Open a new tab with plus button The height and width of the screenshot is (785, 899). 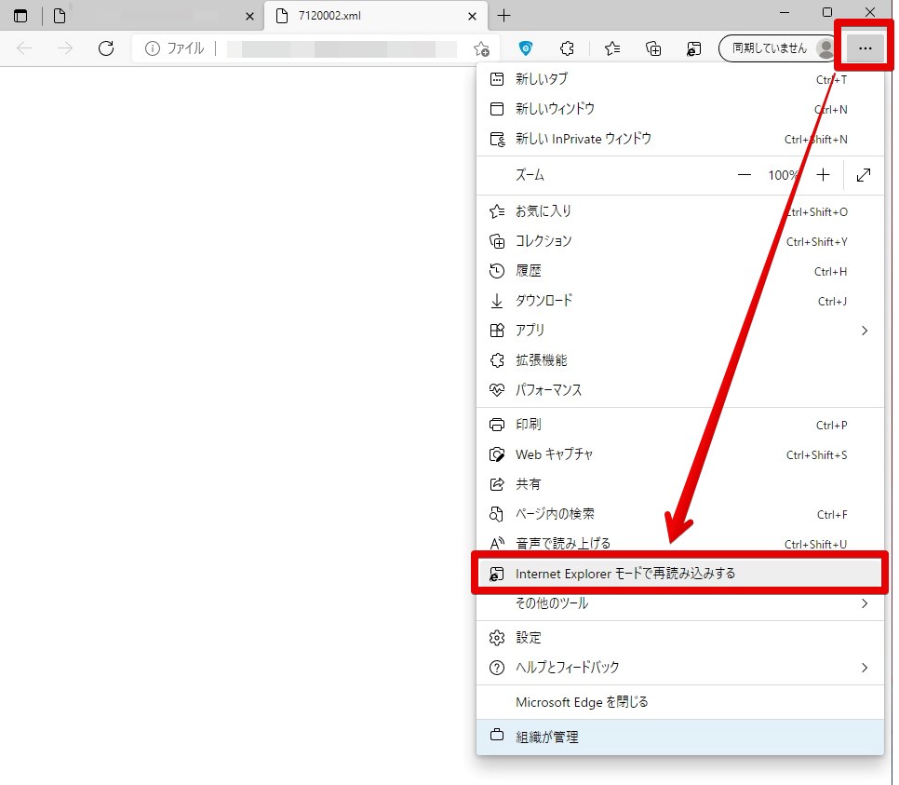pos(503,16)
